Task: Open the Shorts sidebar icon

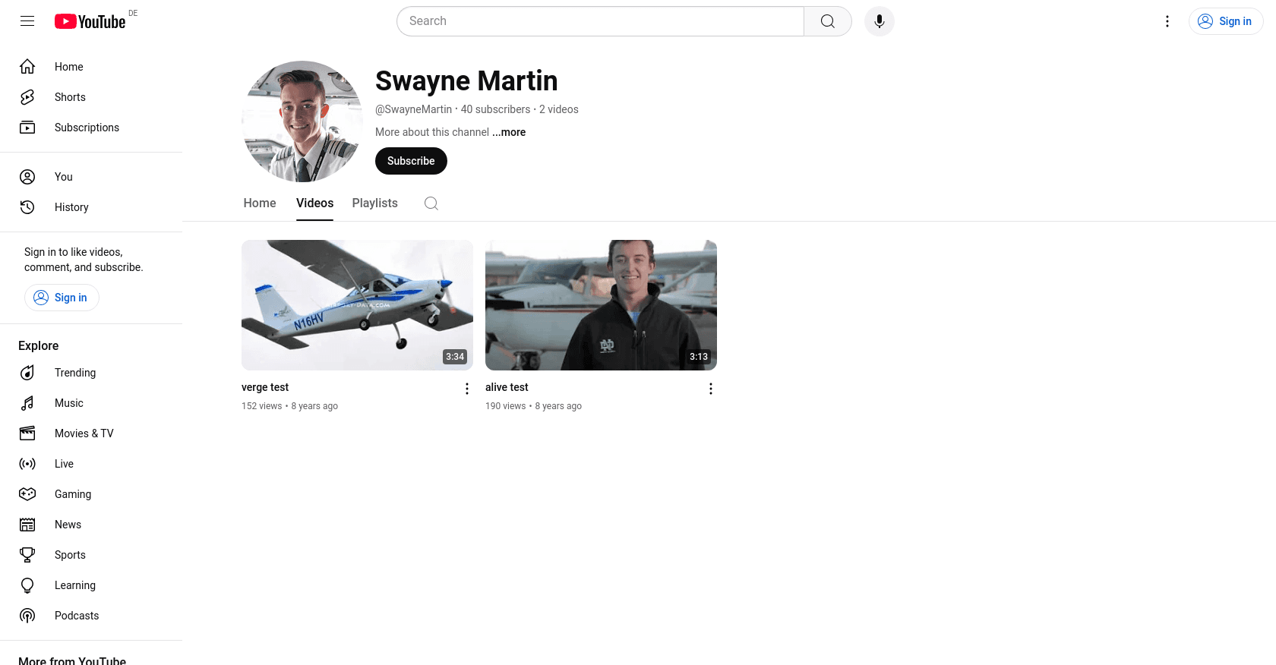Action: (x=27, y=97)
